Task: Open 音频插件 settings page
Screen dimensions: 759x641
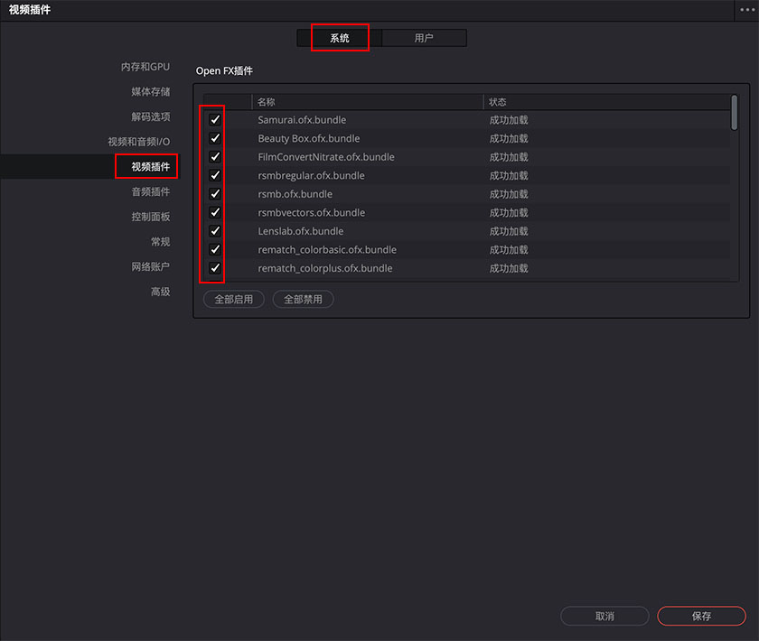Action: click(x=150, y=191)
